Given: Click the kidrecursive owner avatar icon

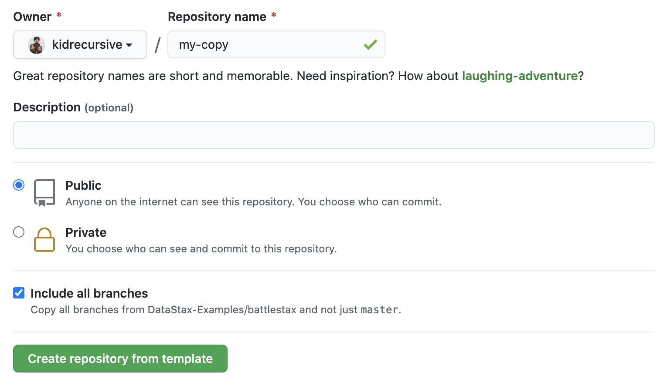Looking at the screenshot, I should click(x=37, y=45).
